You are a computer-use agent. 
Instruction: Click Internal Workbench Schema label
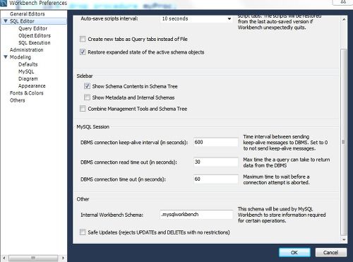112,215
